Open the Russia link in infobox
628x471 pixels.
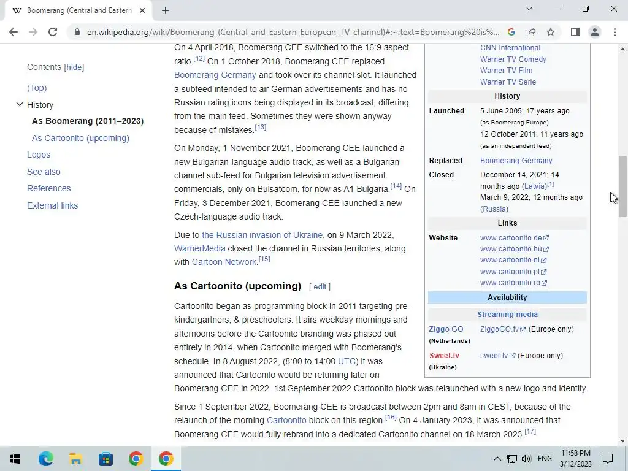pos(494,209)
